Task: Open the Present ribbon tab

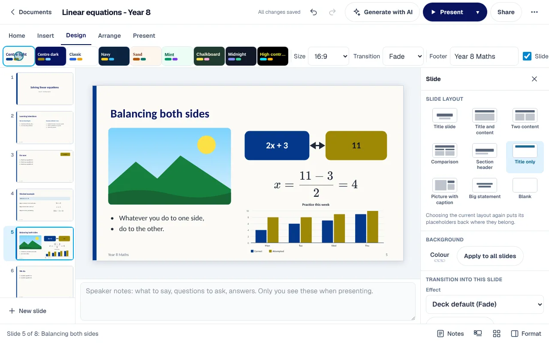Action: (x=144, y=36)
